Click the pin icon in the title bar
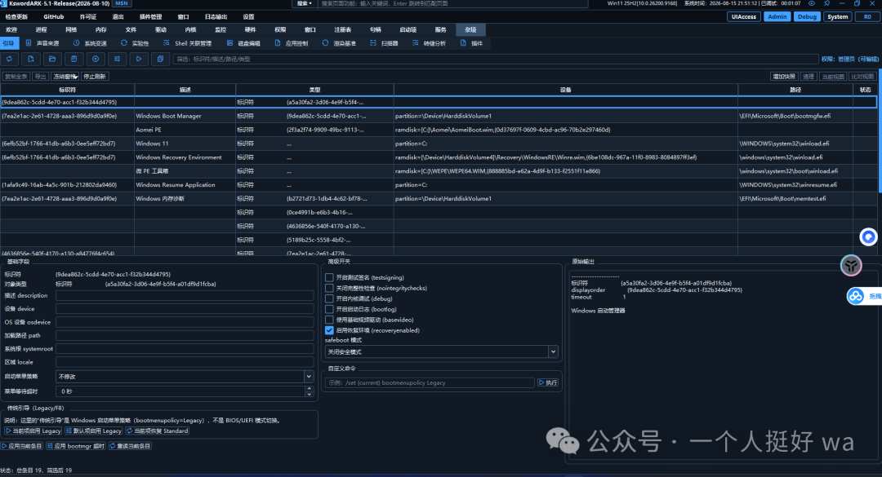The height and width of the screenshot is (477, 882). click(x=826, y=3)
